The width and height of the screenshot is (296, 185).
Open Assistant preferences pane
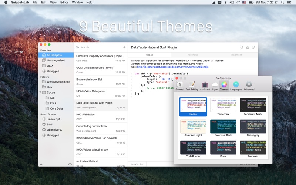point(205,86)
